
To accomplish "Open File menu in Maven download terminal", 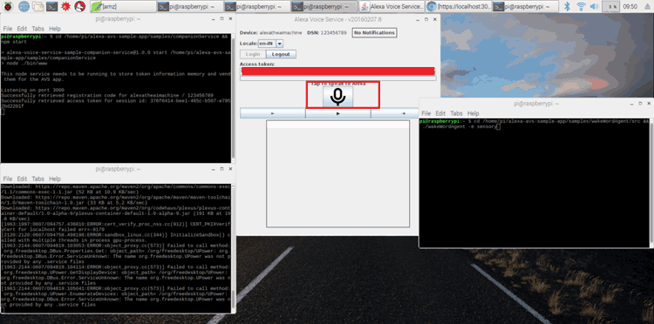I will point(8,179).
